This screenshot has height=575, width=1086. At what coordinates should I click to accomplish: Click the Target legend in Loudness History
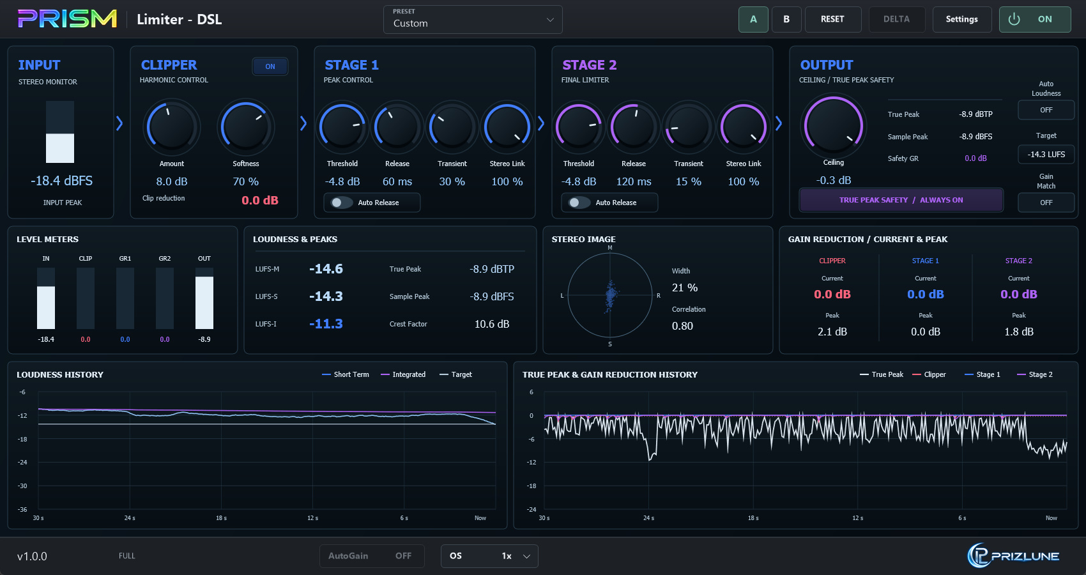456,374
